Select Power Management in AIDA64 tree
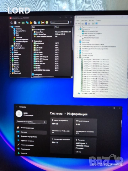128x171 pixels. click(22, 40)
